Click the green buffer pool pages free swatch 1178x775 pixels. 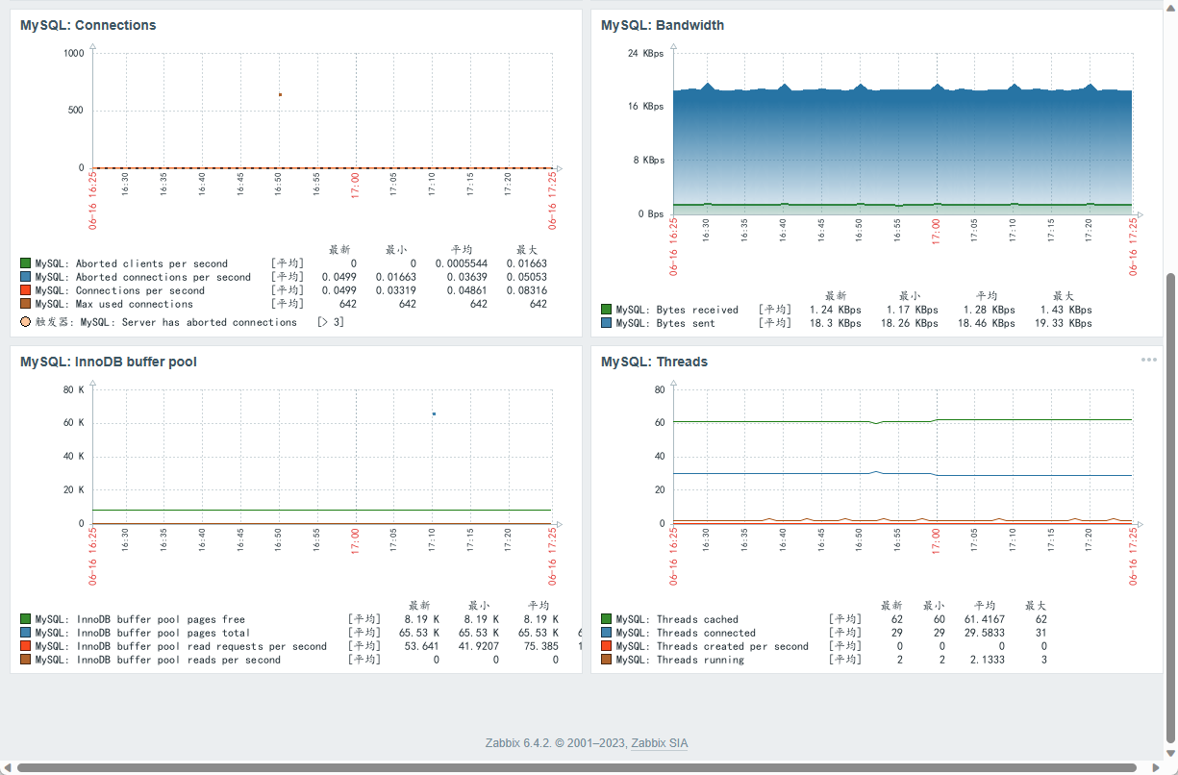point(26,619)
